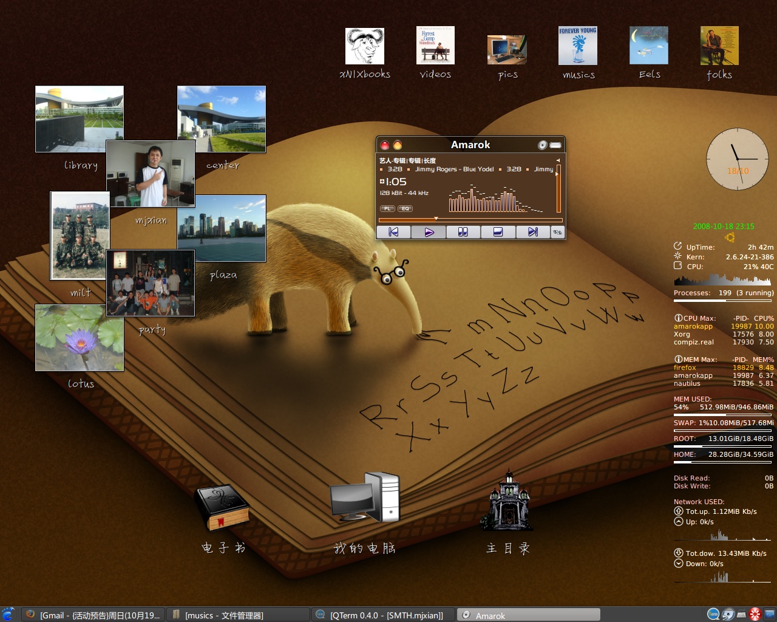Select the party photo thumbnail
Viewport: 777px width, 622px height.
click(151, 283)
